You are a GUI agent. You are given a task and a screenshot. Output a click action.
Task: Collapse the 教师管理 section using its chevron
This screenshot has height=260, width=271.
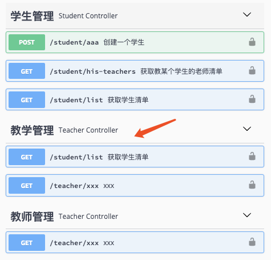(247, 215)
